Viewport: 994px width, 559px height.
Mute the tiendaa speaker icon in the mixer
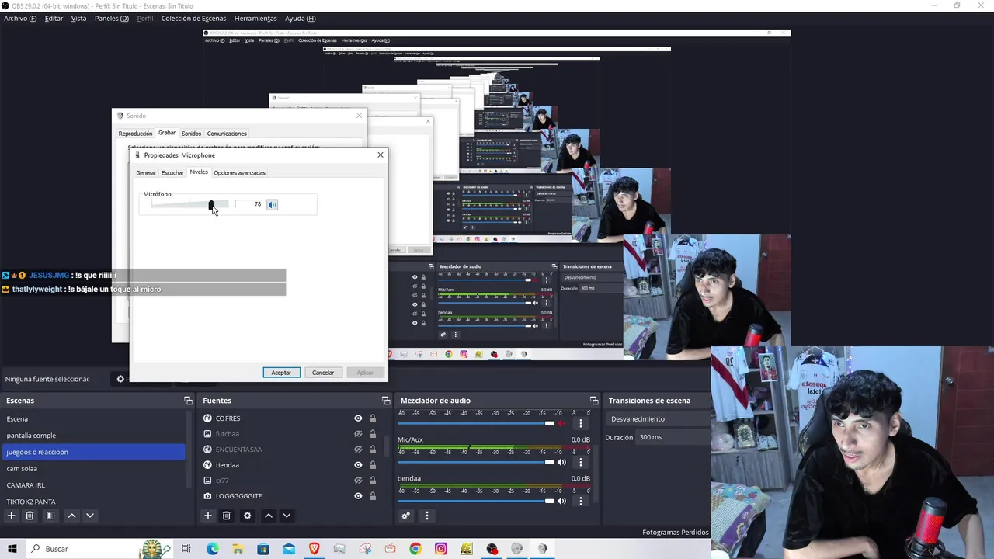point(561,501)
